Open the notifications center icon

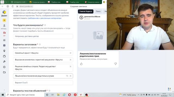170,95
